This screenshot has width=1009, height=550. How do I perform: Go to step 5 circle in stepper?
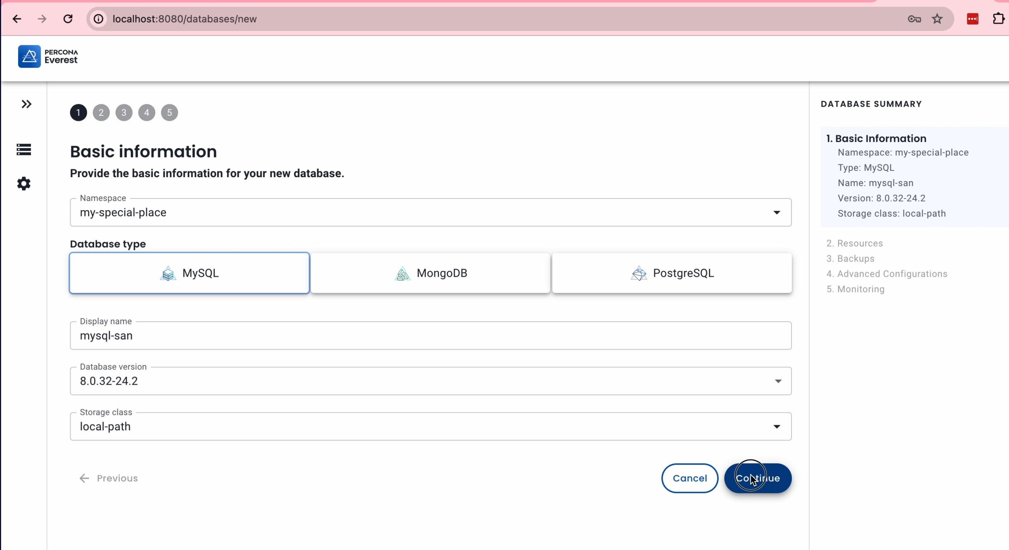click(169, 113)
